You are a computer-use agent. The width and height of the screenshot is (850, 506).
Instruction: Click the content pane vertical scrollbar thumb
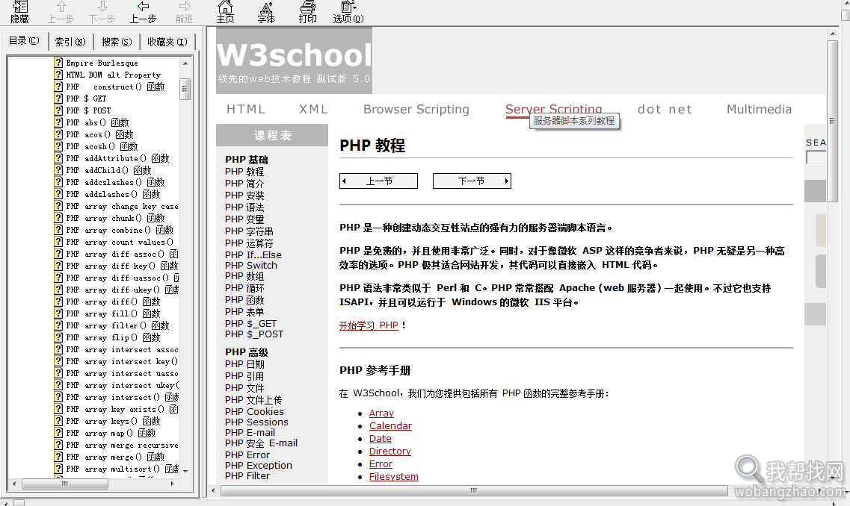(832, 121)
